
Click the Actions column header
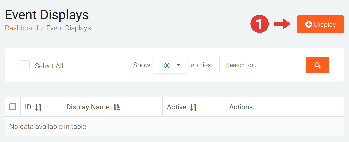click(x=241, y=107)
